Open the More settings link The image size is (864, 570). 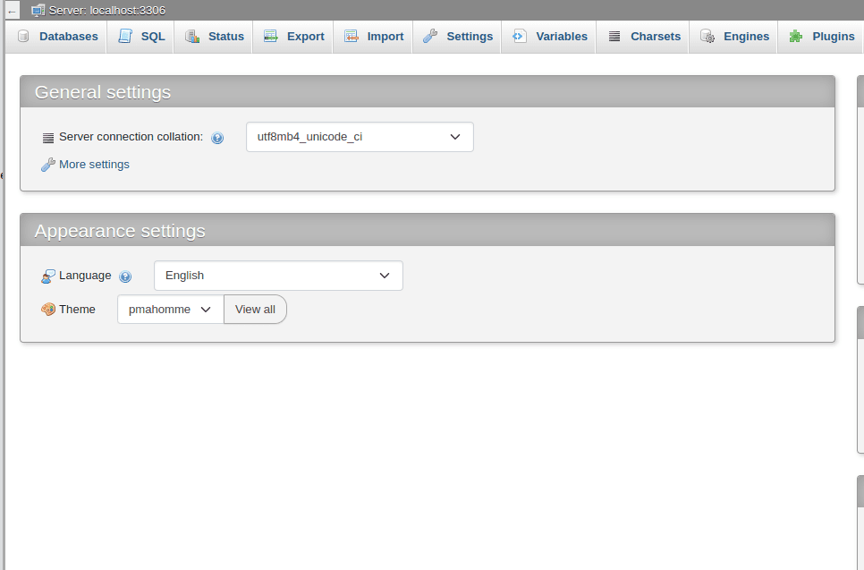coord(94,165)
